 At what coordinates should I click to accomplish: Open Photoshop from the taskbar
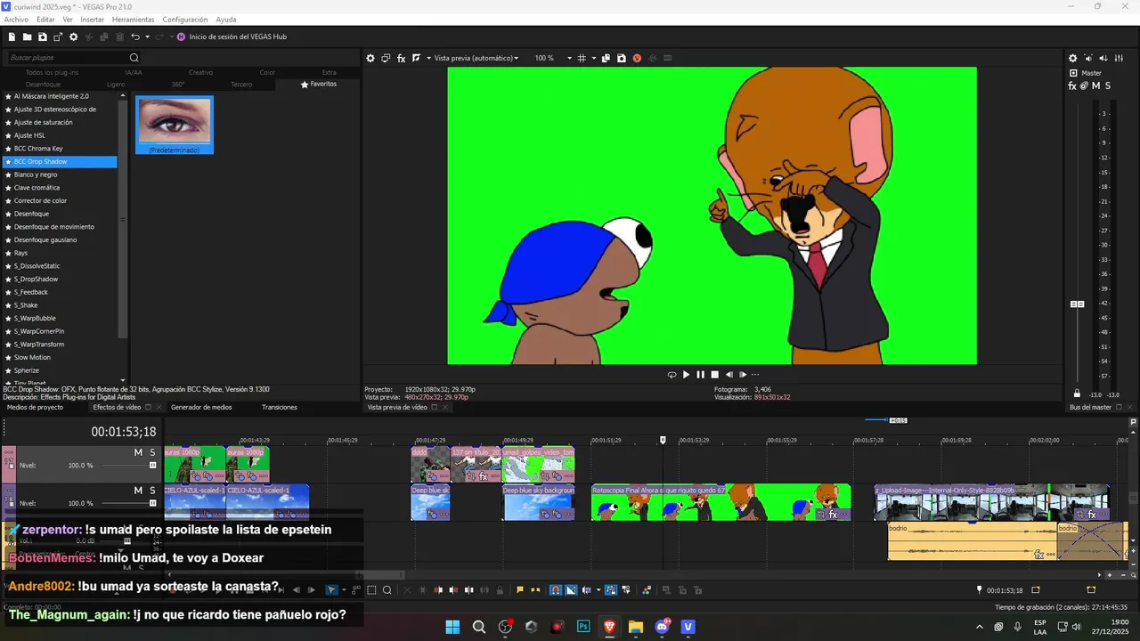583,627
